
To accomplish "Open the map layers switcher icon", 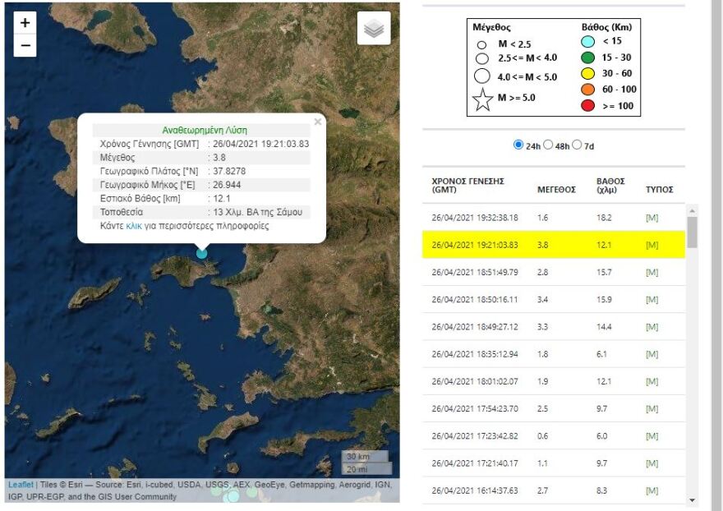I will click(372, 28).
